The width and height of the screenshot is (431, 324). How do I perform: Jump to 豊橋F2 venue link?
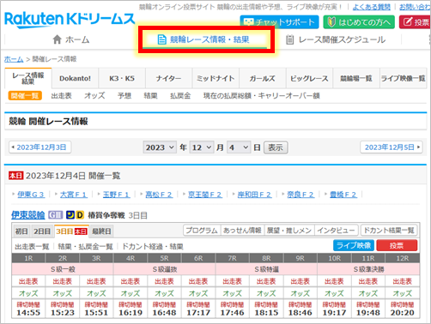(x=343, y=195)
